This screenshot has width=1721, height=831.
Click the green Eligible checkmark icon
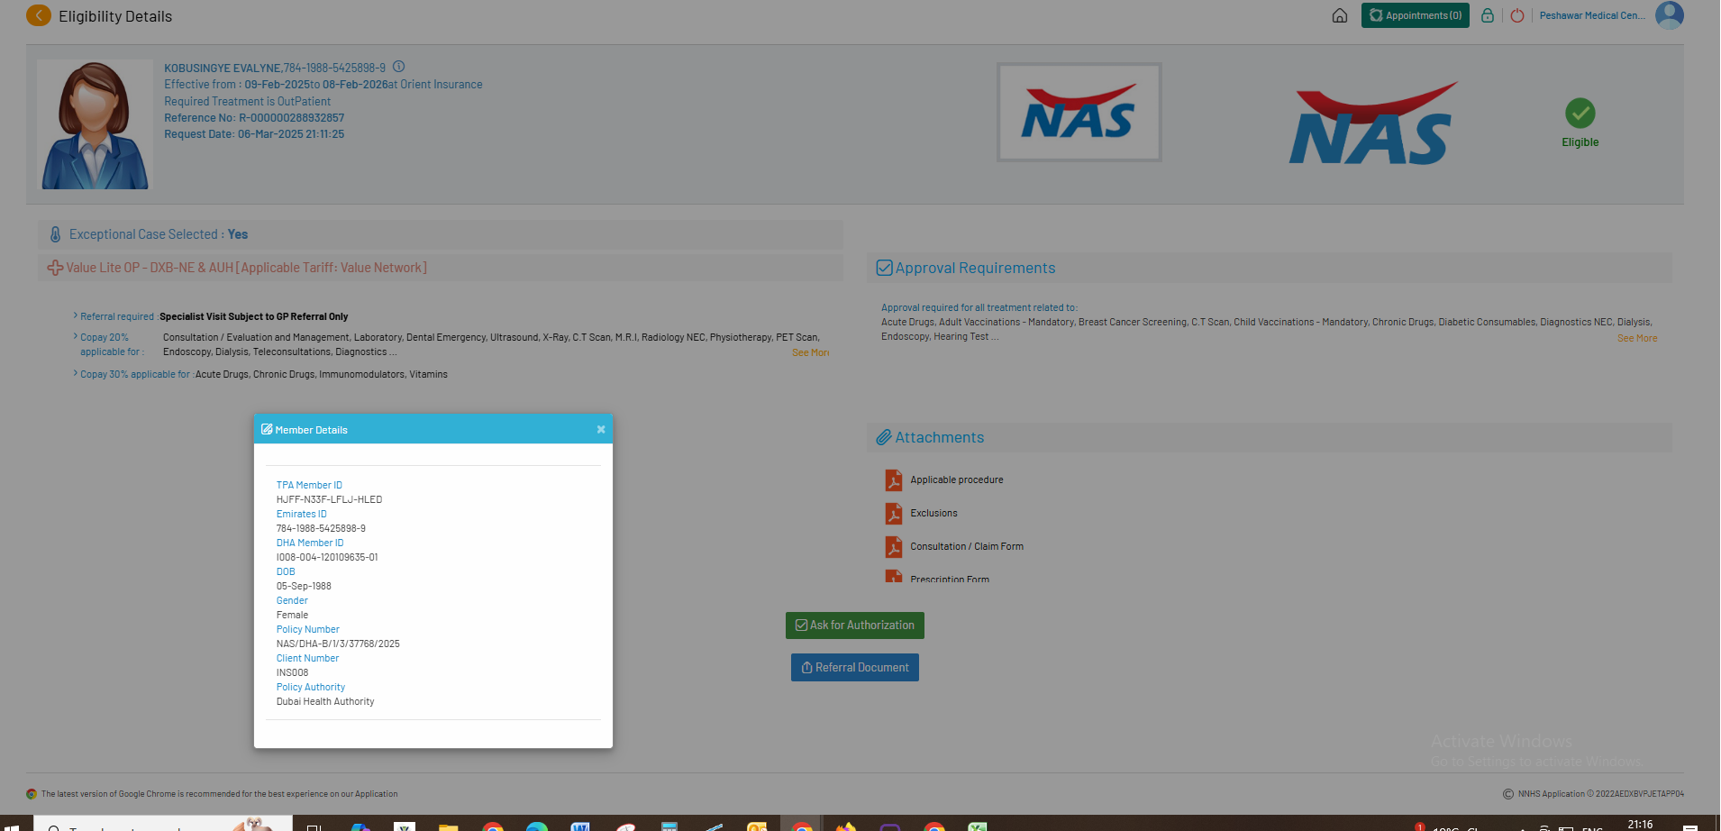click(x=1580, y=114)
